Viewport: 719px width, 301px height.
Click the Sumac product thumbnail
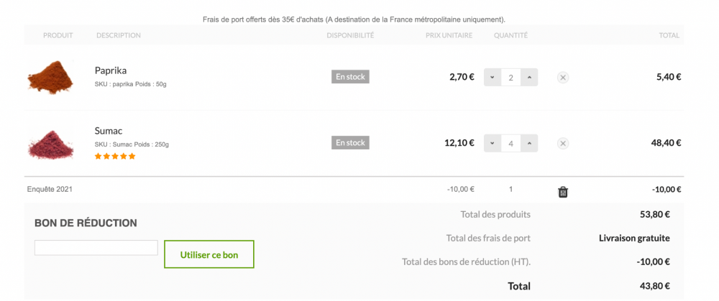(x=50, y=142)
